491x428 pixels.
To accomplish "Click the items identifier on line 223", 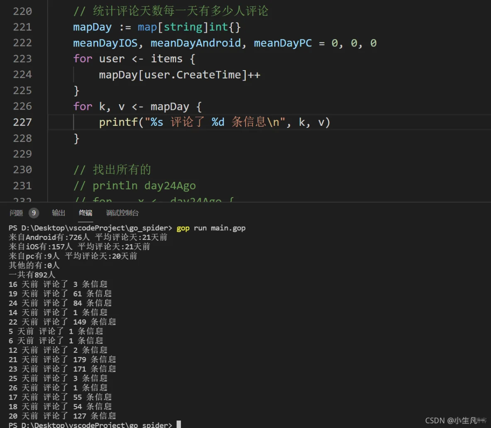I will pyautogui.click(x=167, y=59).
